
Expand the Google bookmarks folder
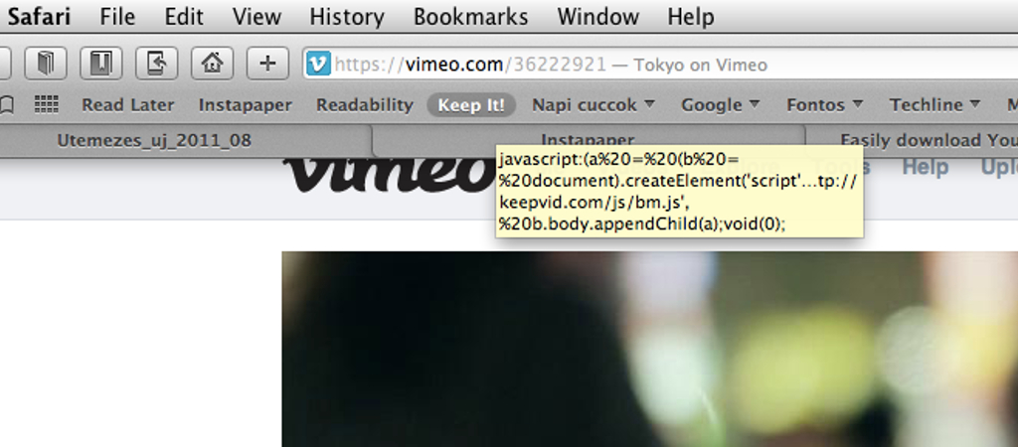pyautogui.click(x=720, y=104)
